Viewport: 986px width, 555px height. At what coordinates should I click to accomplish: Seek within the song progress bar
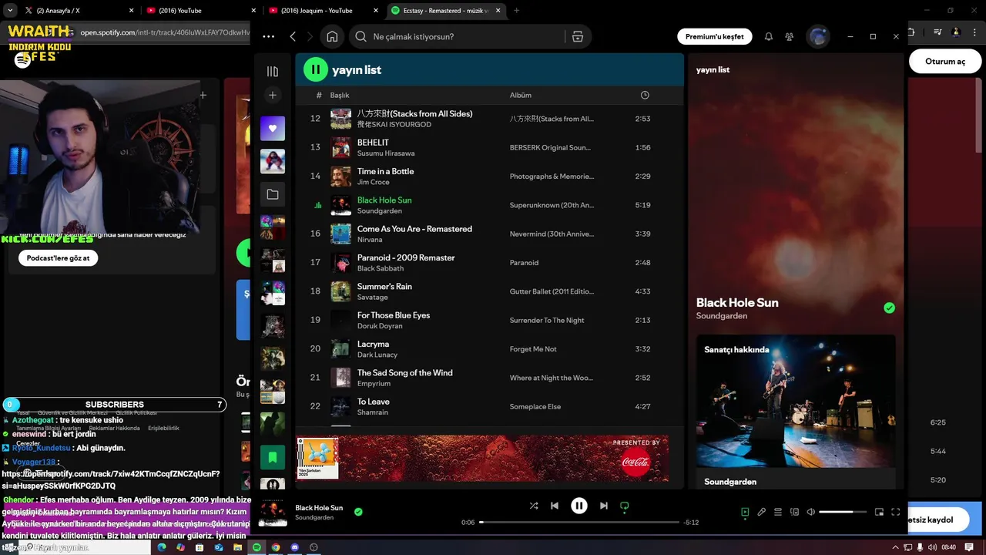[x=579, y=522]
